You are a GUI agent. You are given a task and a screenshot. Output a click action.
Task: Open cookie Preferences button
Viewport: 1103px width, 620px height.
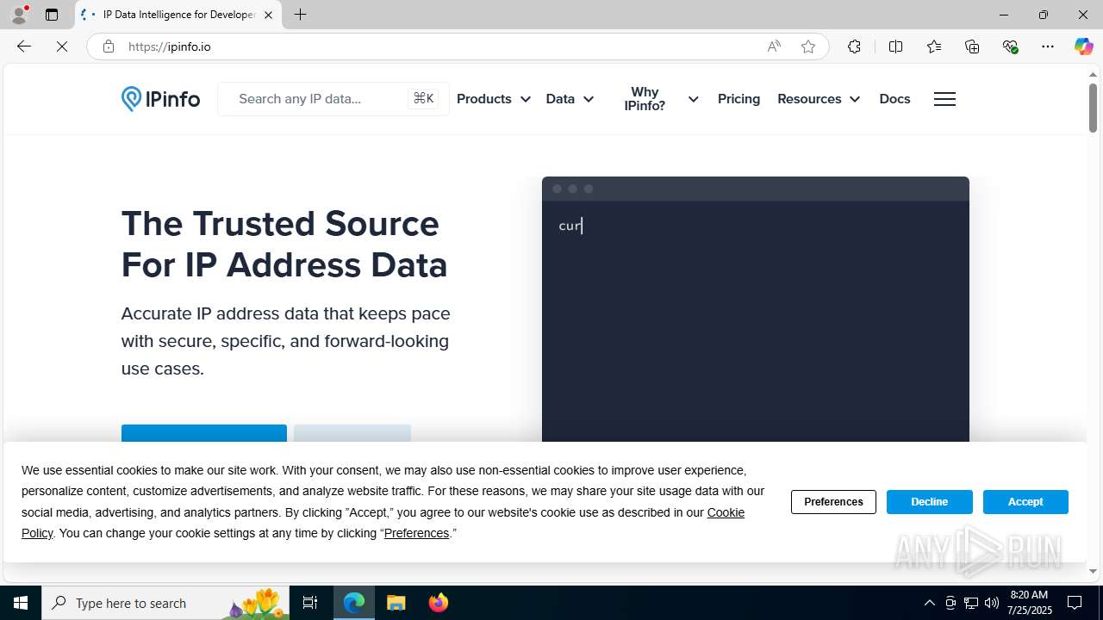point(833,502)
